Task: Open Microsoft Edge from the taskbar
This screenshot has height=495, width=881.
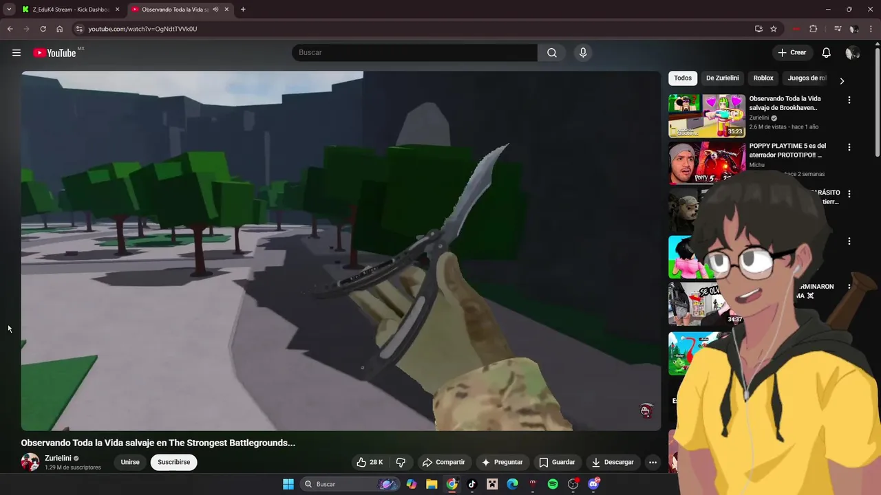Action: coord(513,484)
